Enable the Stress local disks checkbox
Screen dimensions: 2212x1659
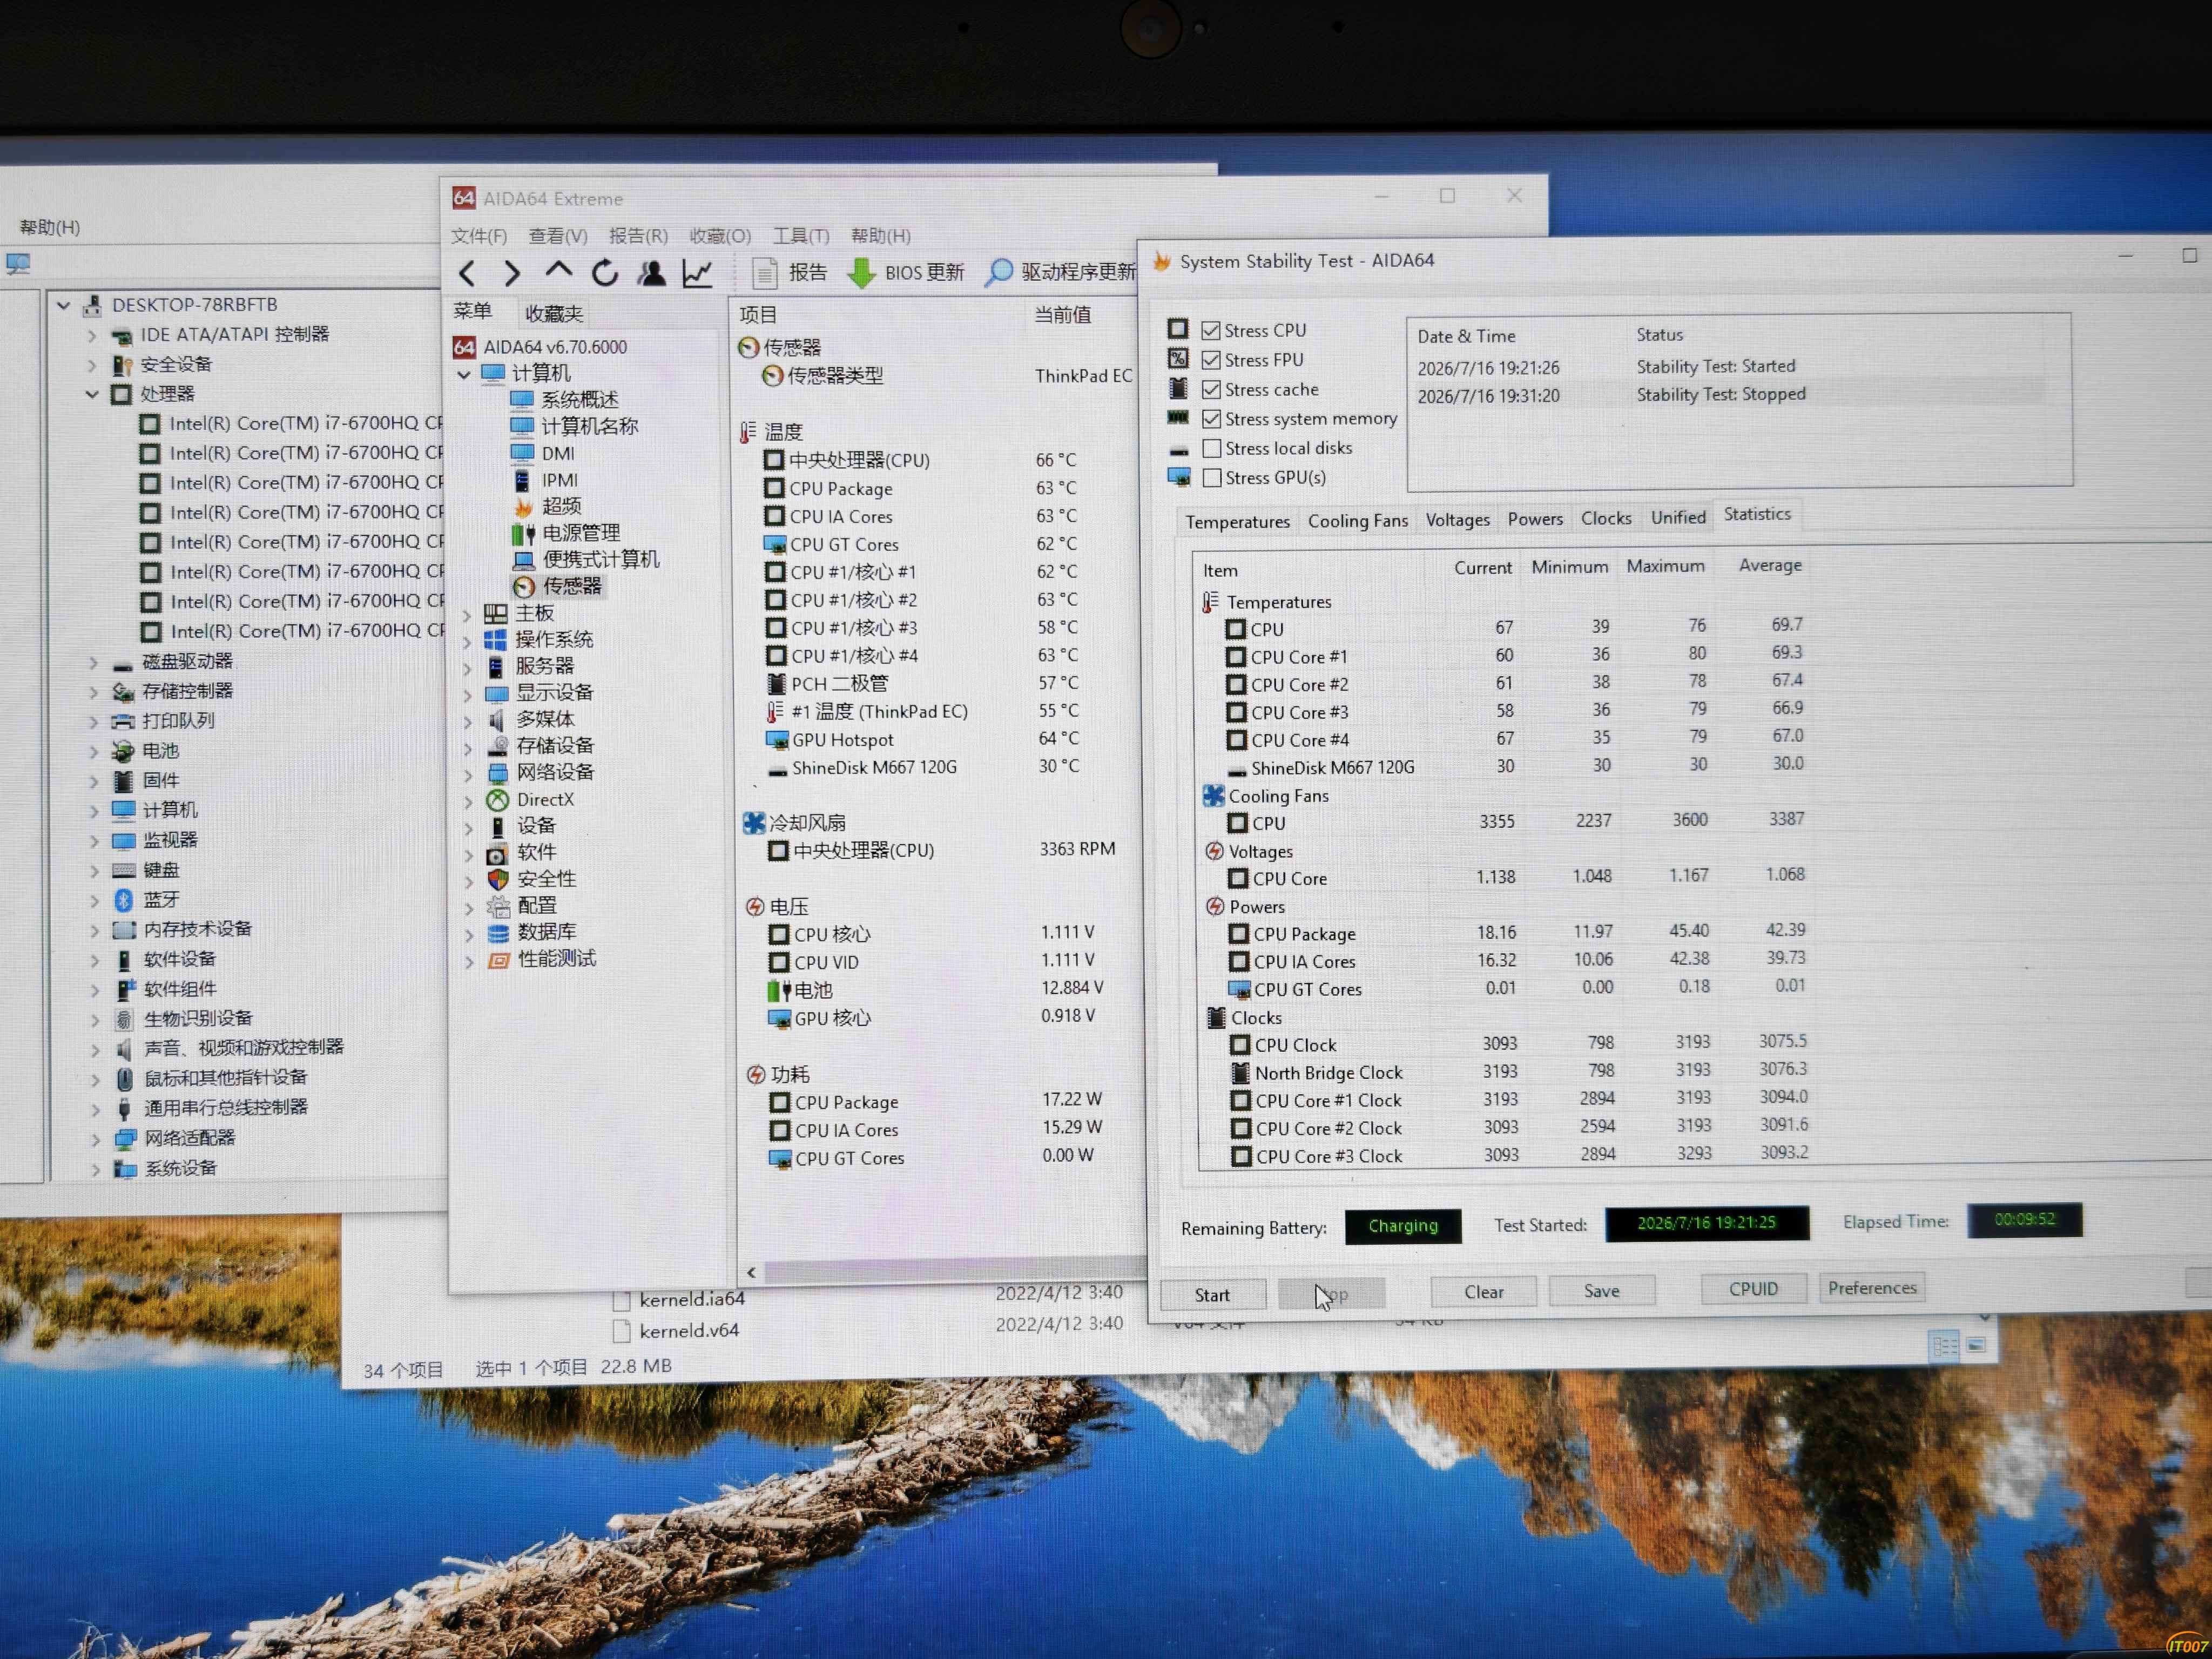[1212, 448]
